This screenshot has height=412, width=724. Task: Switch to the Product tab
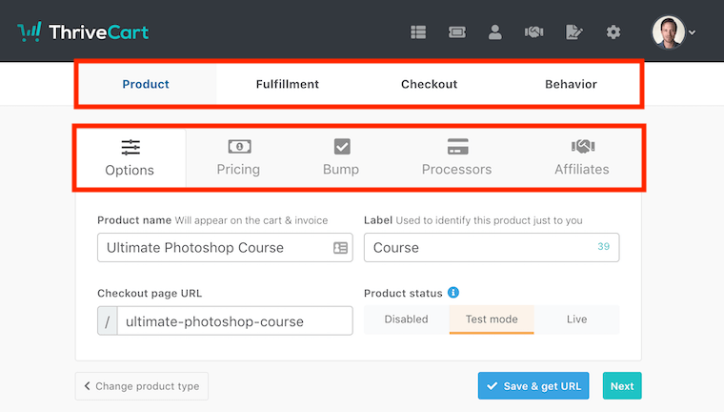[146, 84]
